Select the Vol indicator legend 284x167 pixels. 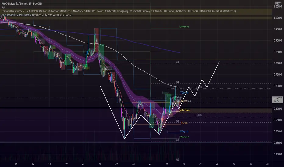point(3,7)
